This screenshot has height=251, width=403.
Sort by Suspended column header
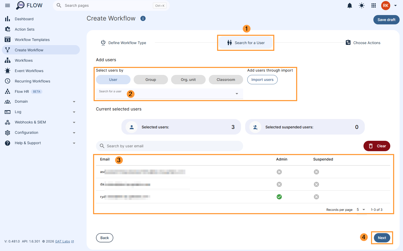tap(323, 159)
